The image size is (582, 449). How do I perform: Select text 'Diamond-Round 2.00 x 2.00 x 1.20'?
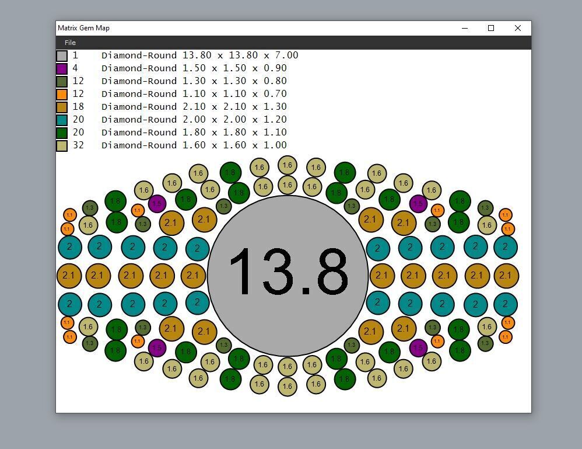point(194,119)
